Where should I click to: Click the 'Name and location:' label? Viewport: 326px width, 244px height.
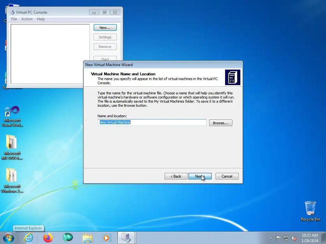click(112, 116)
